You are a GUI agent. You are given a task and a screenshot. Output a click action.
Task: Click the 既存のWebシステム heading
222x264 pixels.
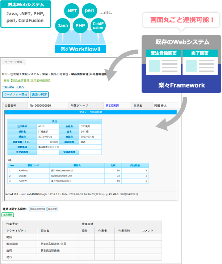182,42
